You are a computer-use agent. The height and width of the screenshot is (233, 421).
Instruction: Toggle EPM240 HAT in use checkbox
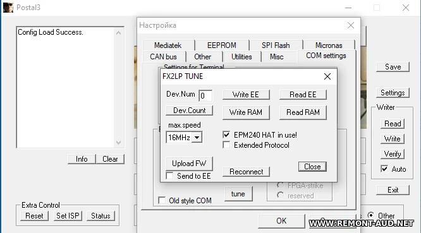pyautogui.click(x=226, y=134)
